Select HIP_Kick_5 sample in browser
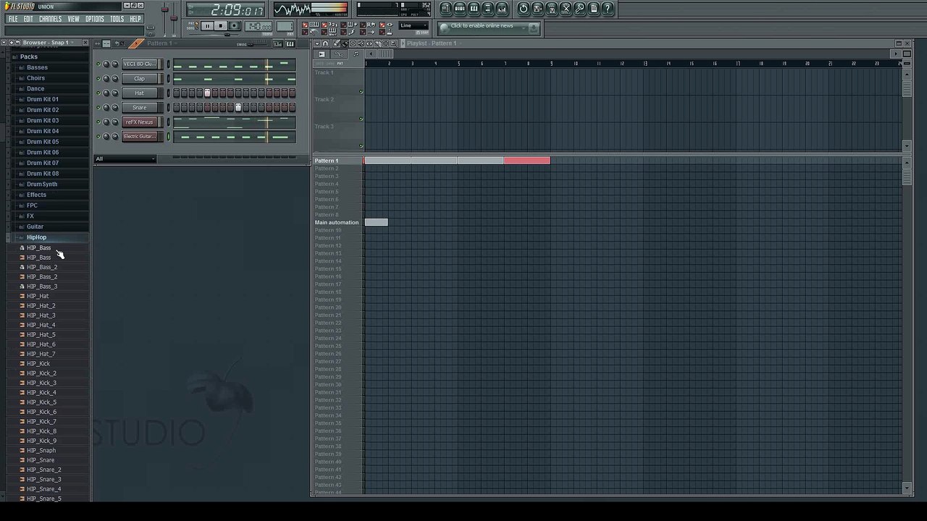Image resolution: width=927 pixels, height=521 pixels. 41,402
